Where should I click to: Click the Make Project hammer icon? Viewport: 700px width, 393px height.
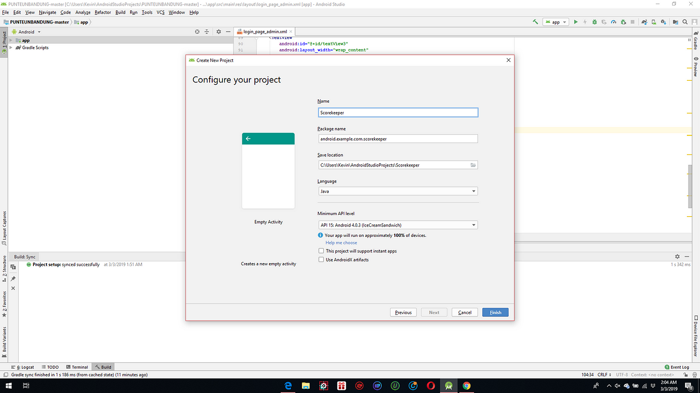coord(535,22)
